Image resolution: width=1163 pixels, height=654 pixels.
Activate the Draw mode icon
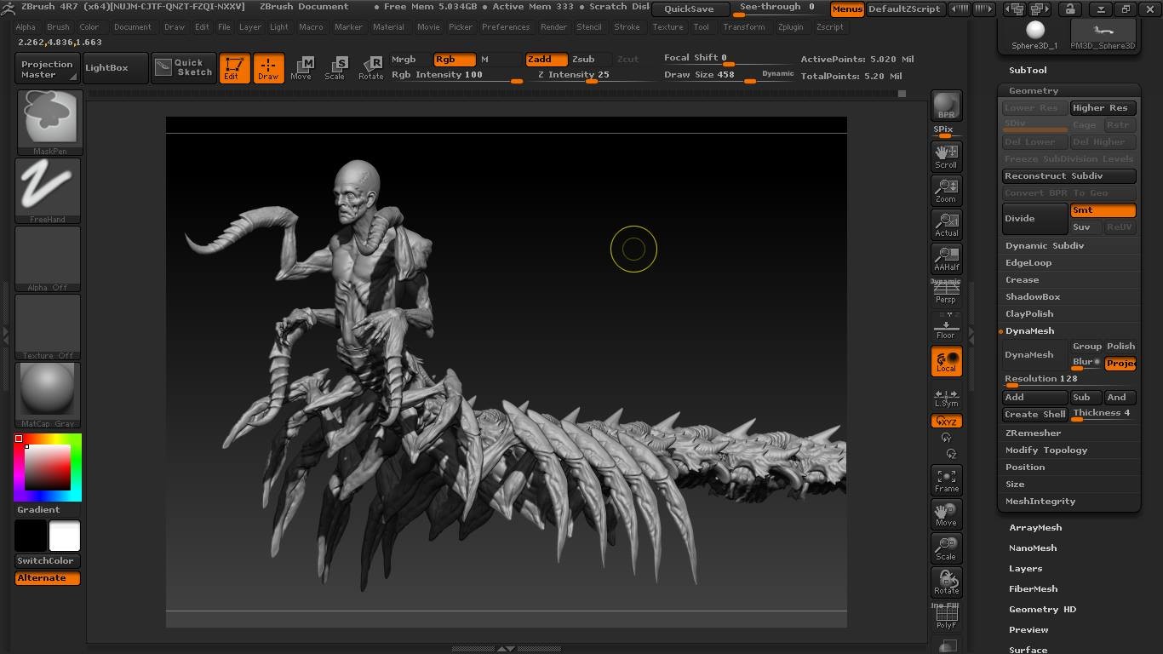click(268, 68)
